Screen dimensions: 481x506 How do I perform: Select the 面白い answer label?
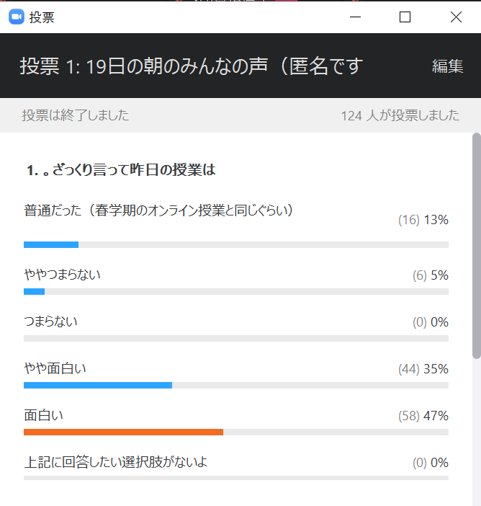[x=44, y=415]
